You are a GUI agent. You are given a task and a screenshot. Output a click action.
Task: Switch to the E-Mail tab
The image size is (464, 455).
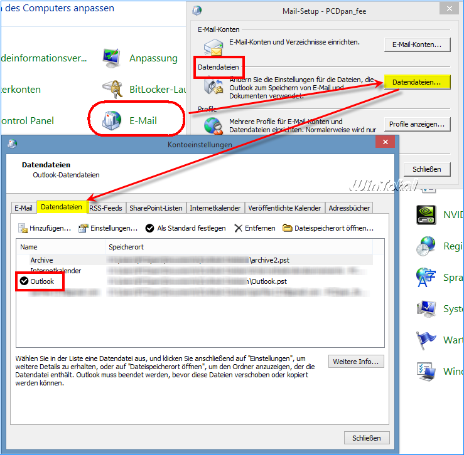(x=23, y=208)
